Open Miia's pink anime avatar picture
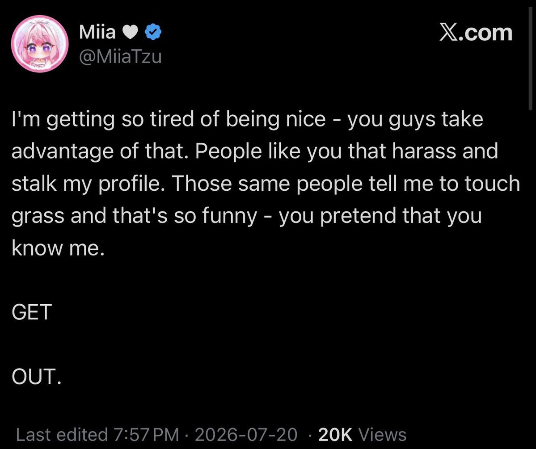 pyautogui.click(x=40, y=44)
